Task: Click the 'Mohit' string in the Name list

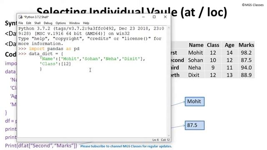Action: coord(70,59)
